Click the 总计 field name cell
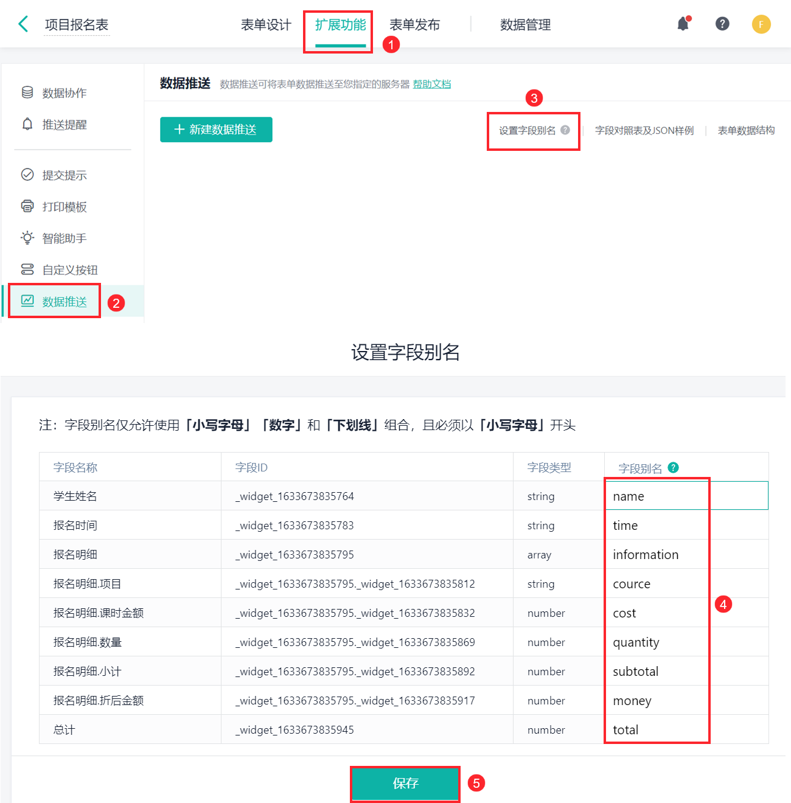791x803 pixels. tap(130, 729)
